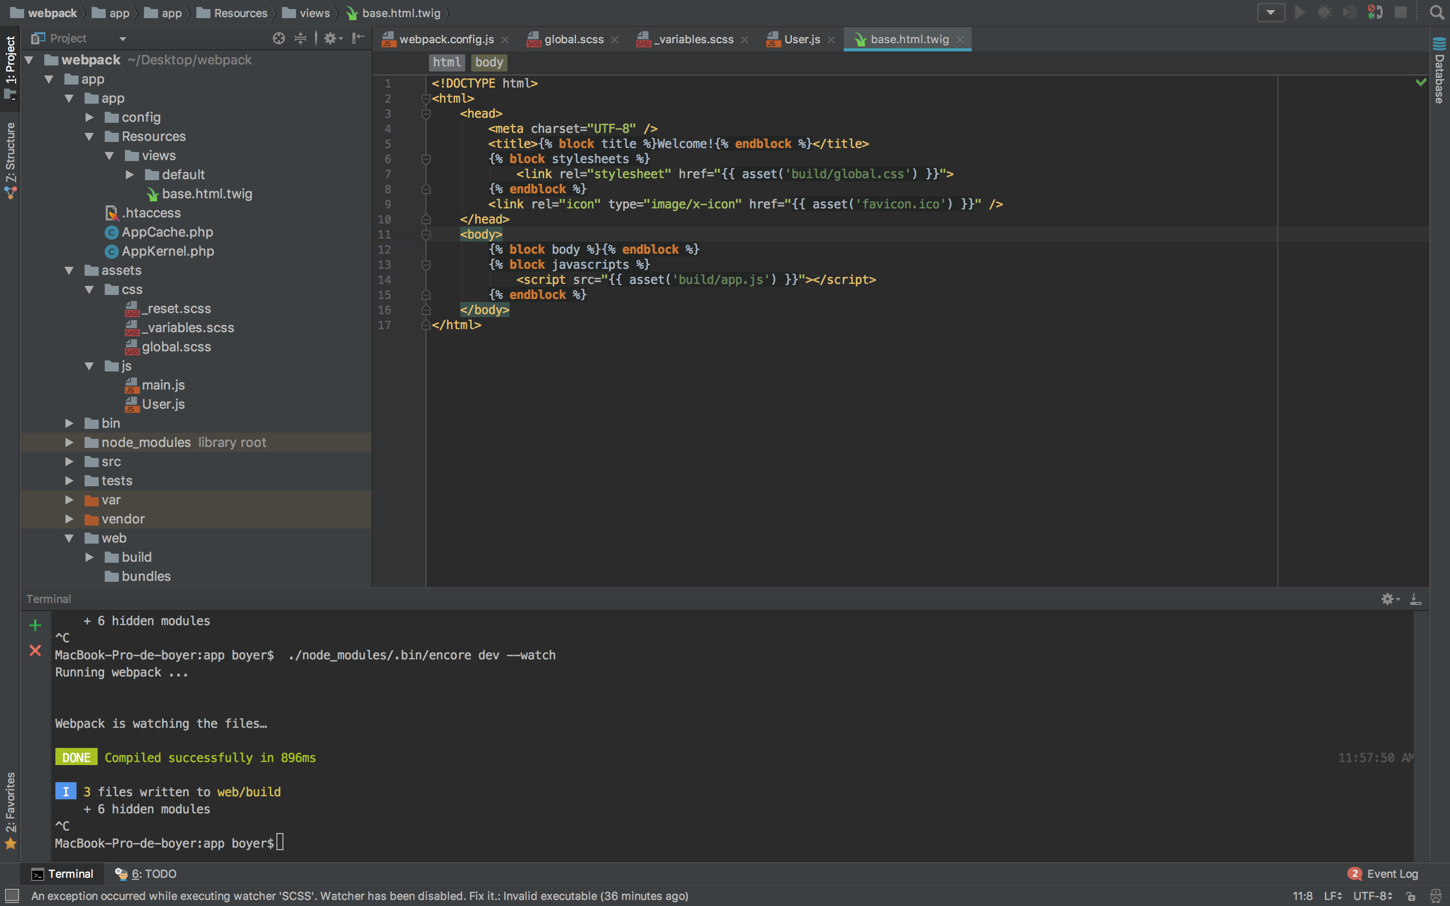Open Terminal panel settings gear

[1390, 598]
